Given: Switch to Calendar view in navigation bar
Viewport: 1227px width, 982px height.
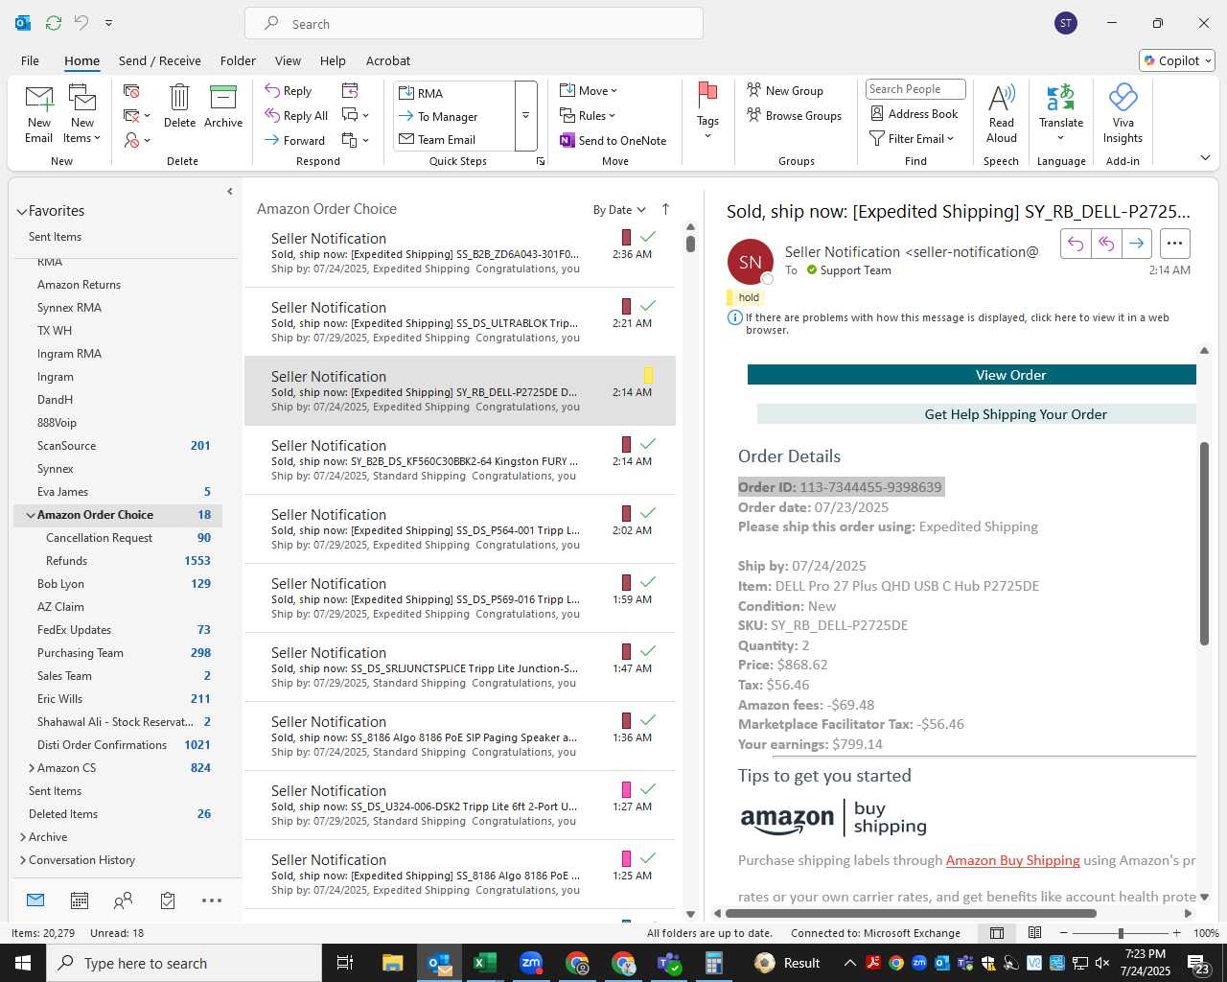Looking at the screenshot, I should (80, 900).
